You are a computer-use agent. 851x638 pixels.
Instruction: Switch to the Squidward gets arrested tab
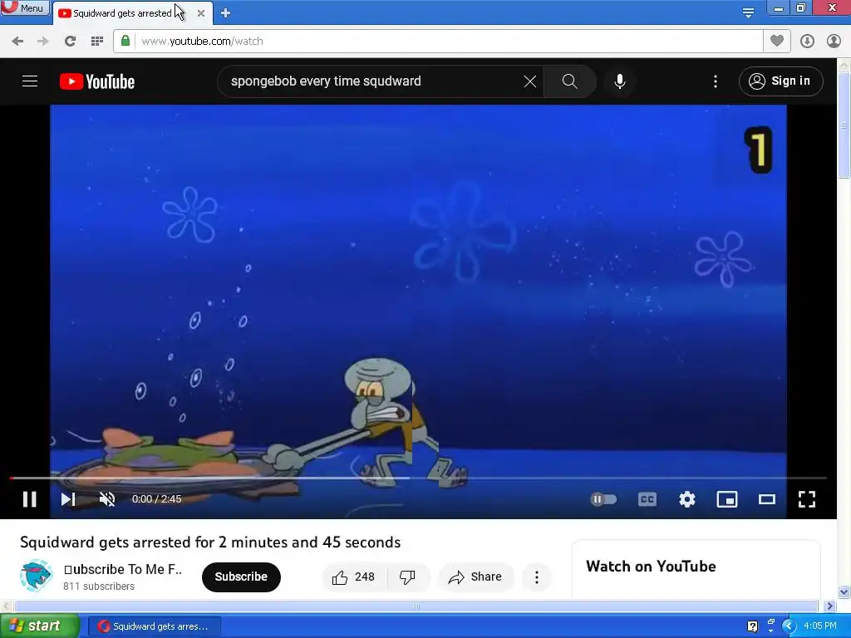click(123, 13)
